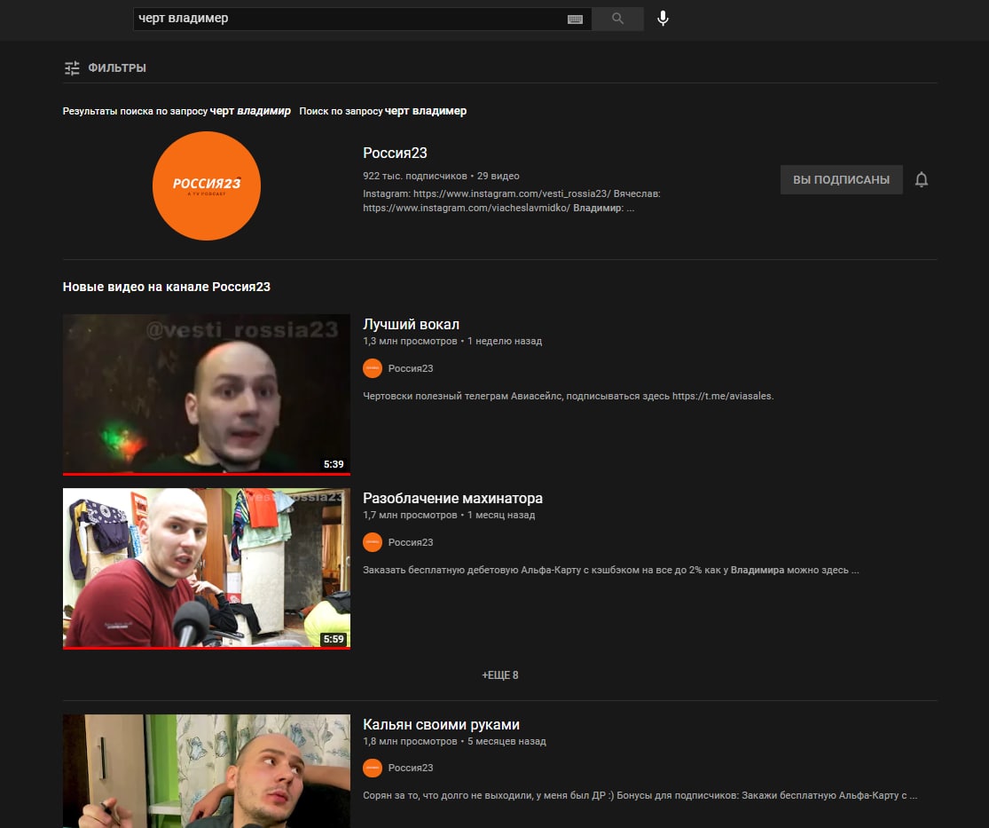Click Россия23 channel name under Кальян своими руками
989x828 pixels.
click(411, 768)
